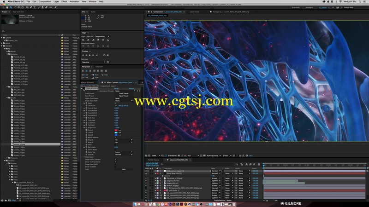Open the Composition menu in the menu bar
This screenshot has height=207, width=369.
(x=45, y=1)
